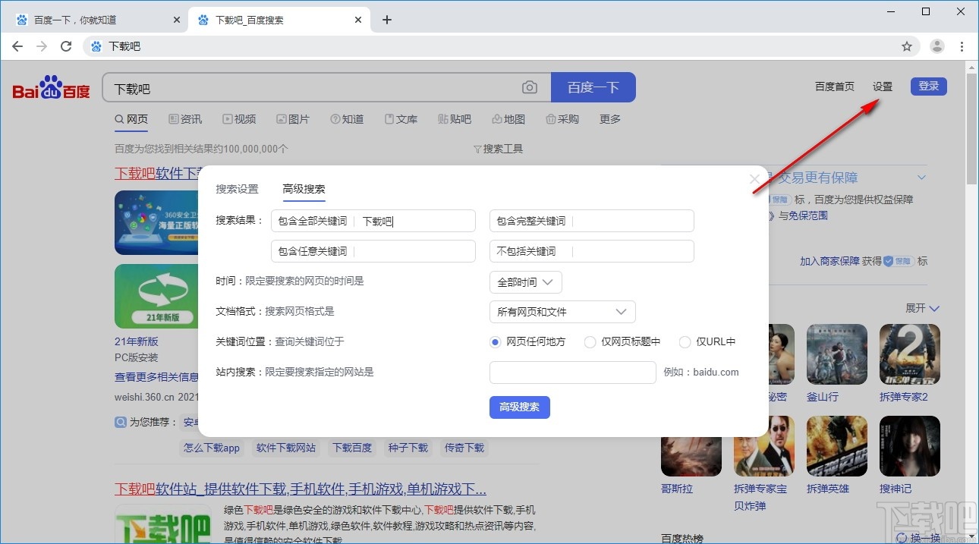
Task: Open the 文库 search category
Action: pos(401,119)
